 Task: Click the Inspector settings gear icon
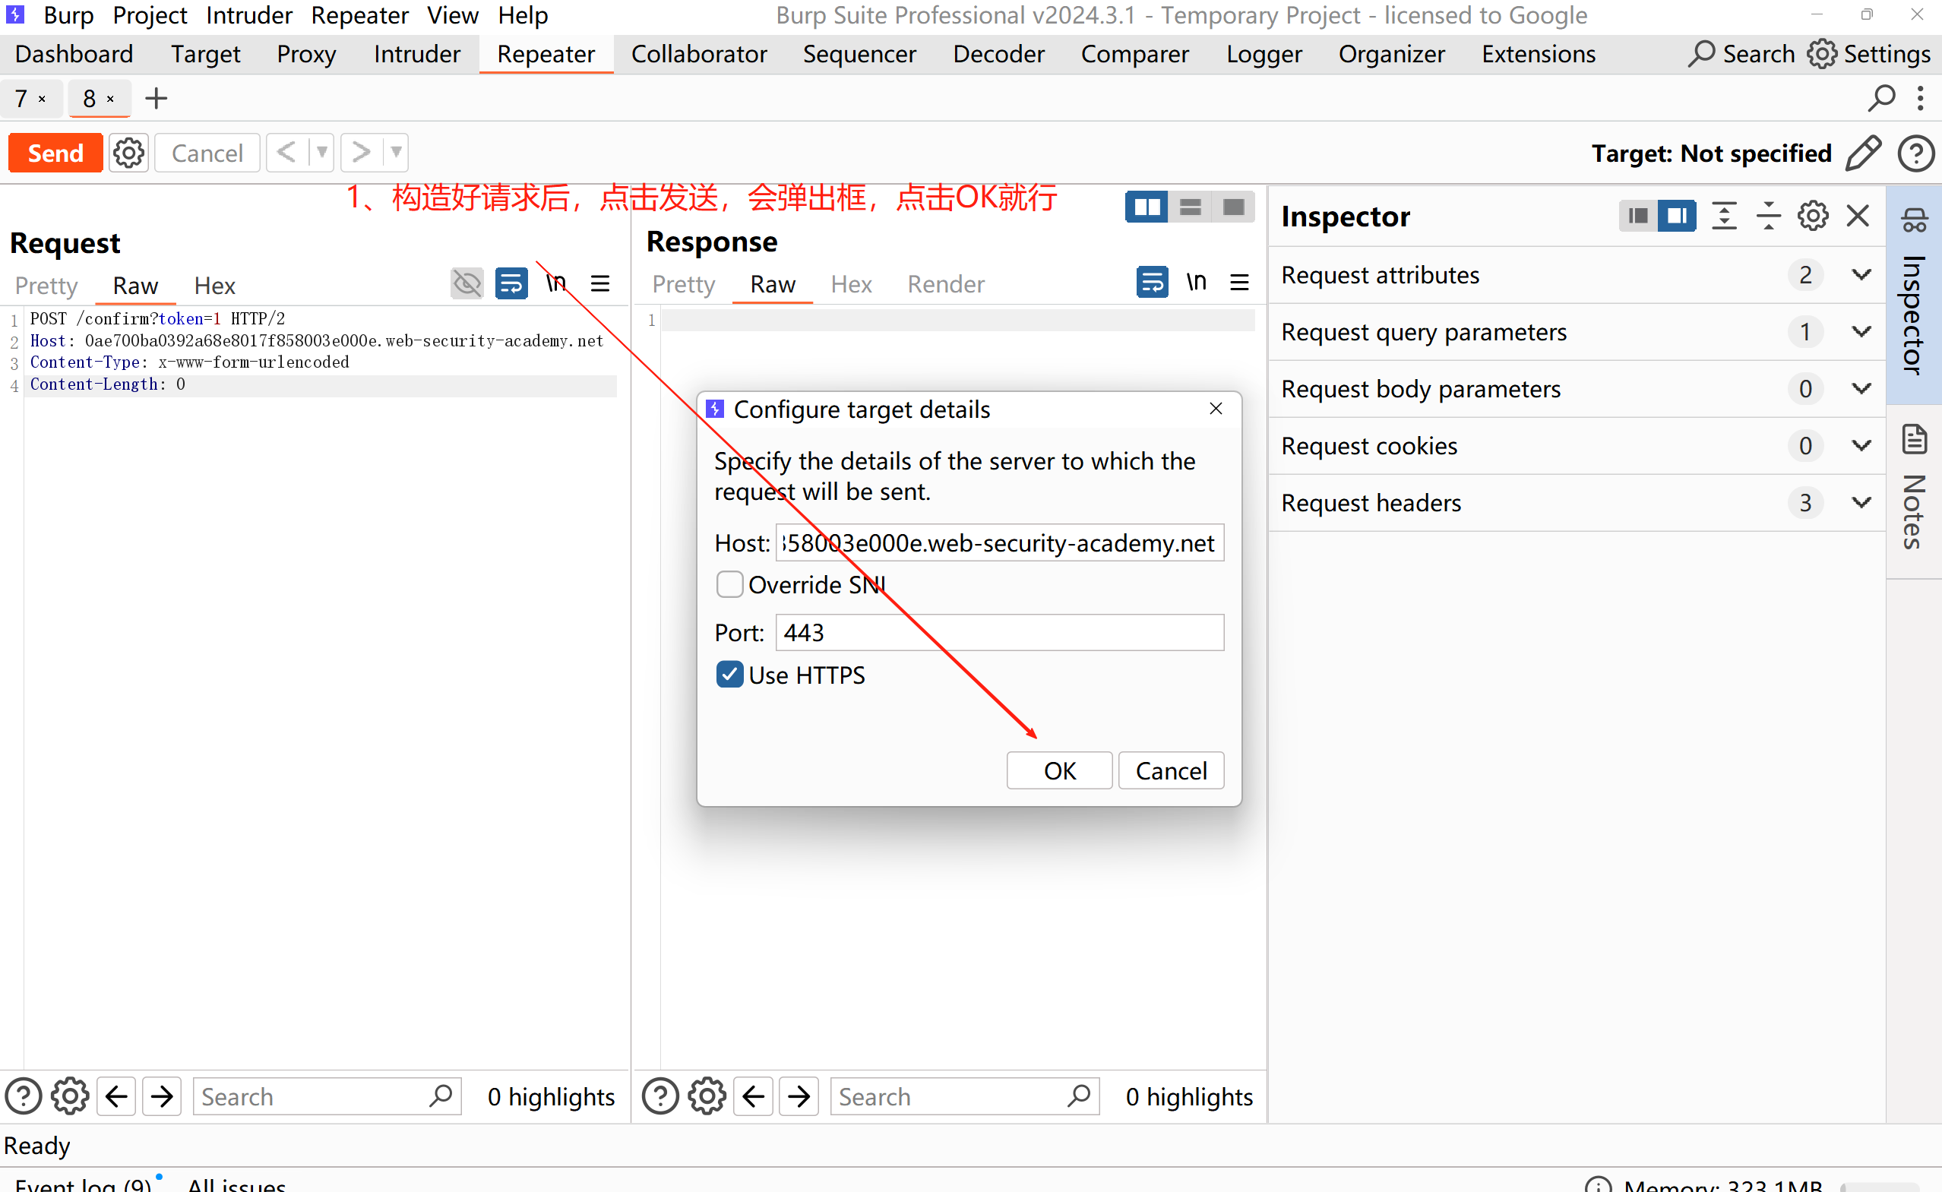[x=1813, y=216]
